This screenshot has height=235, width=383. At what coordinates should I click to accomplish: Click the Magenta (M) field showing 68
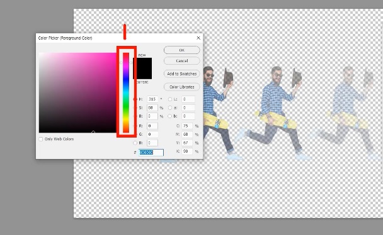coord(187,134)
